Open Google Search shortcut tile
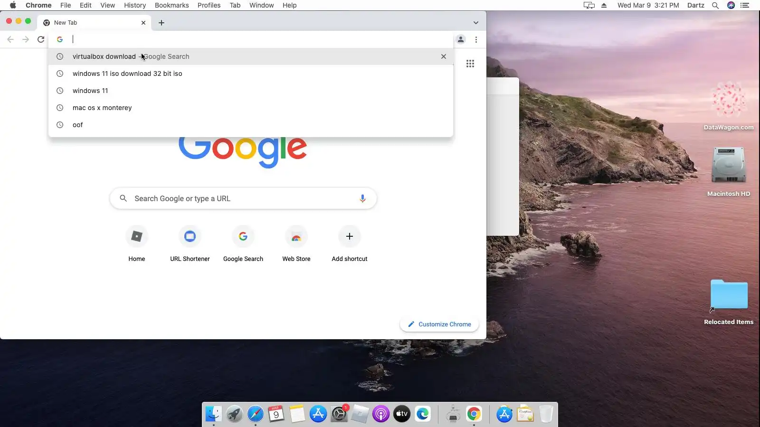Viewport: 760px width, 427px height. tap(243, 244)
